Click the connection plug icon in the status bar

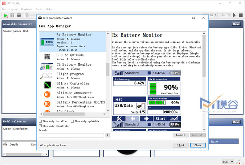[x=238, y=162]
